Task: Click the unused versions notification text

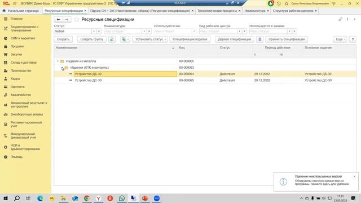Action: pyautogui.click(x=322, y=182)
